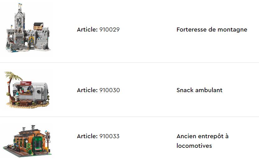Select article number 910030
Viewport: 259px width, 162px height.
tap(109, 90)
